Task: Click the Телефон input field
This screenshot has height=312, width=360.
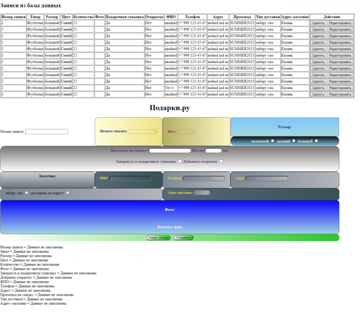Action: tap(204, 178)
